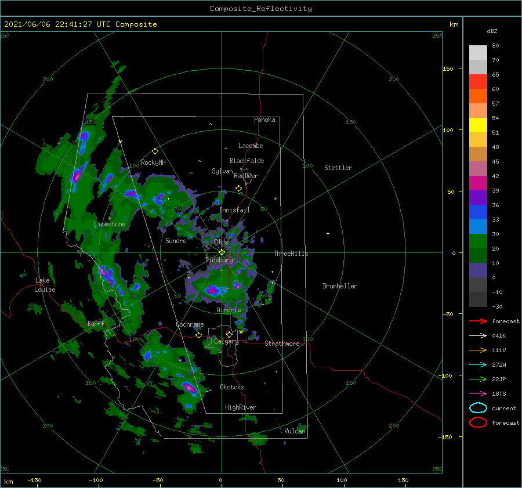Select the orange 57-60 dBZ color swatch
The height and width of the screenshot is (488, 522).
click(x=478, y=96)
